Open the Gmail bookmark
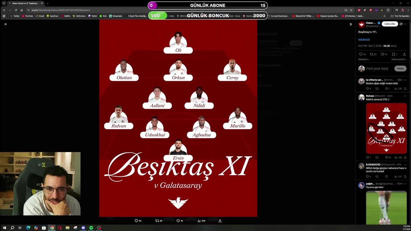Screen dimensions: 411x231 point(40,16)
